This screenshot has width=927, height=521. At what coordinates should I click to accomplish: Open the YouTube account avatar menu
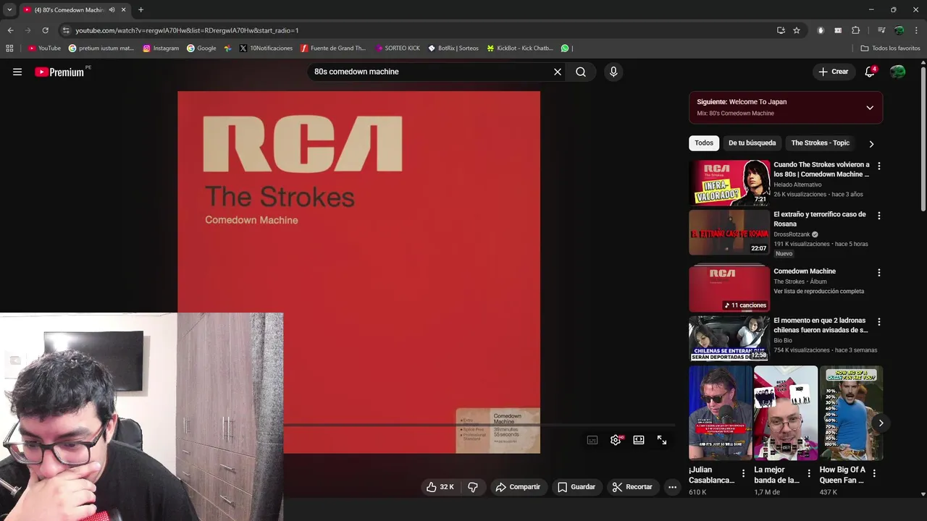[897, 72]
